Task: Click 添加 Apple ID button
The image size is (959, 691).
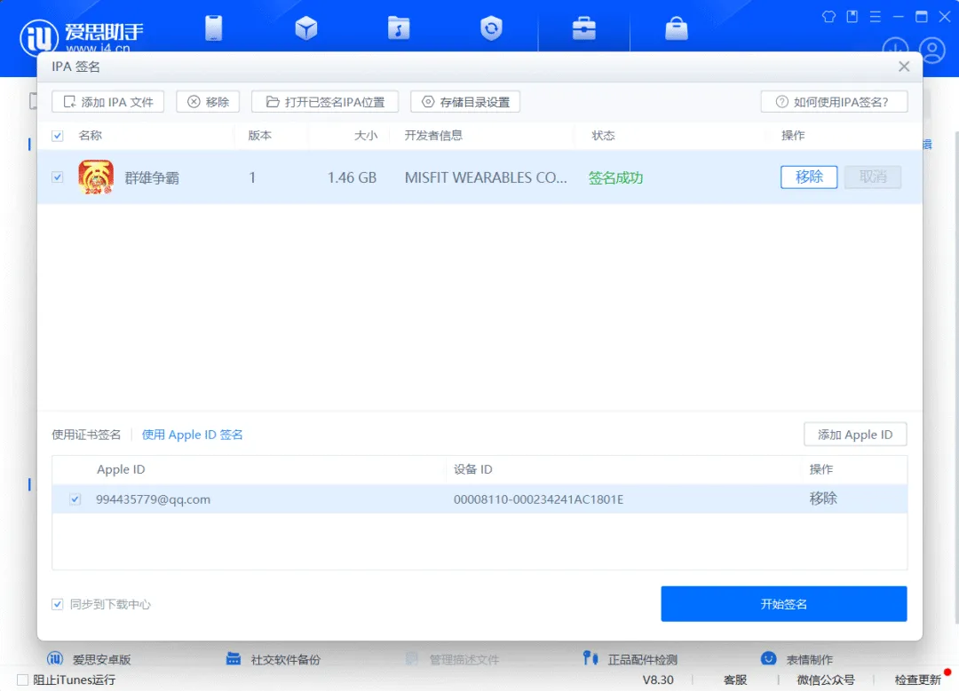Action: [x=855, y=434]
